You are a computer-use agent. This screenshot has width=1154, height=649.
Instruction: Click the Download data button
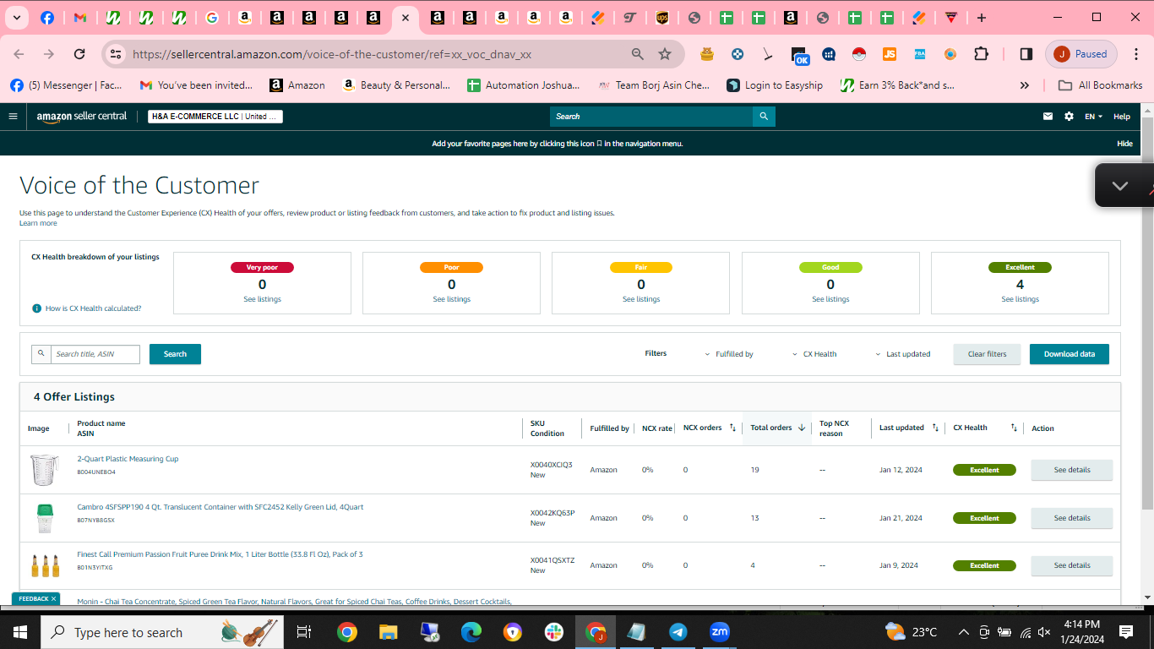pos(1070,354)
